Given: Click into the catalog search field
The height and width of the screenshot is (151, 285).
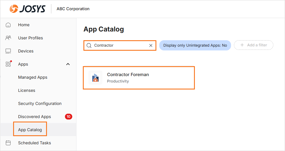Looking at the screenshot, I should coord(120,45).
